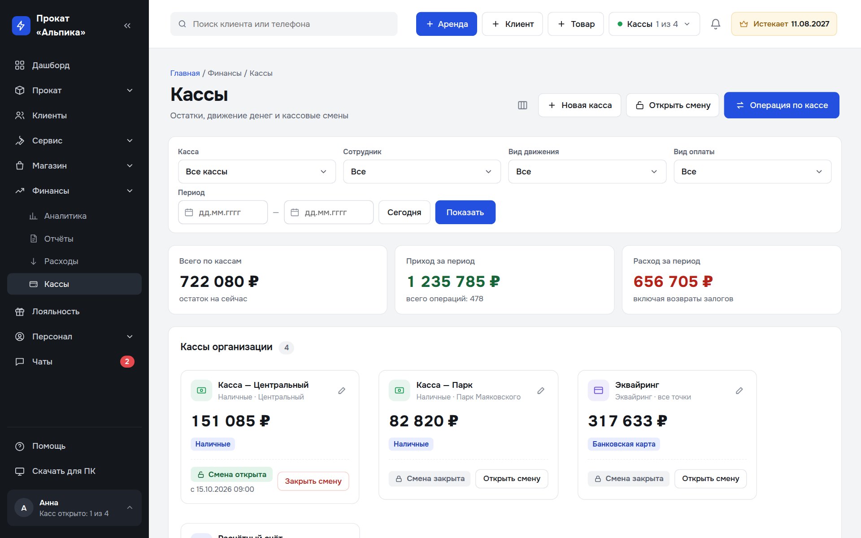Image resolution: width=861 pixels, height=538 pixels.
Task: Open notifications bell icon
Action: click(716, 24)
